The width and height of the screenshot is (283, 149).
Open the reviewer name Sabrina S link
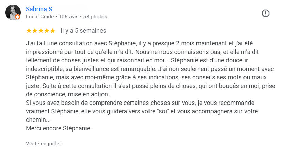pyautogui.click(x=39, y=8)
